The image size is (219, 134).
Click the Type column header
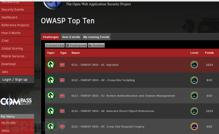63,53
